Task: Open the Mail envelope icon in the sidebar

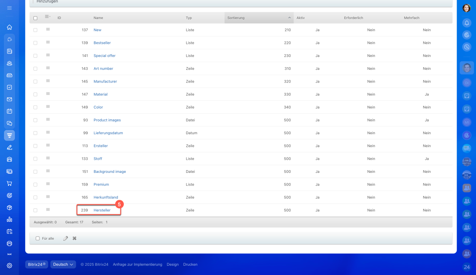Action: (9, 99)
